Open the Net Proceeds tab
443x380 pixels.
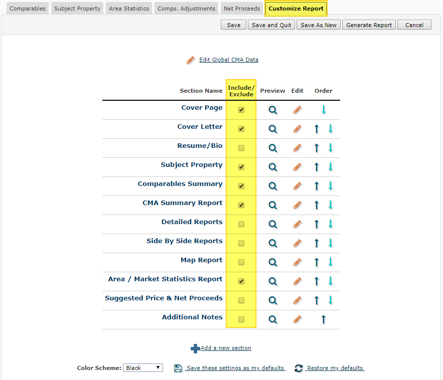(242, 9)
